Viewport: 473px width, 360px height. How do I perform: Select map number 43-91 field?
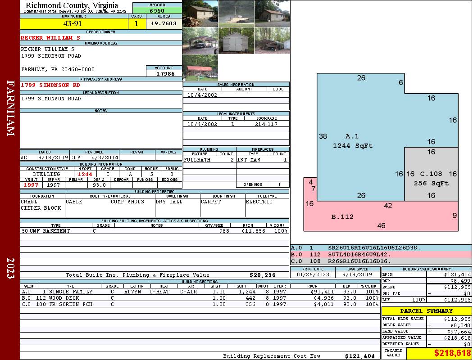pos(74,23)
